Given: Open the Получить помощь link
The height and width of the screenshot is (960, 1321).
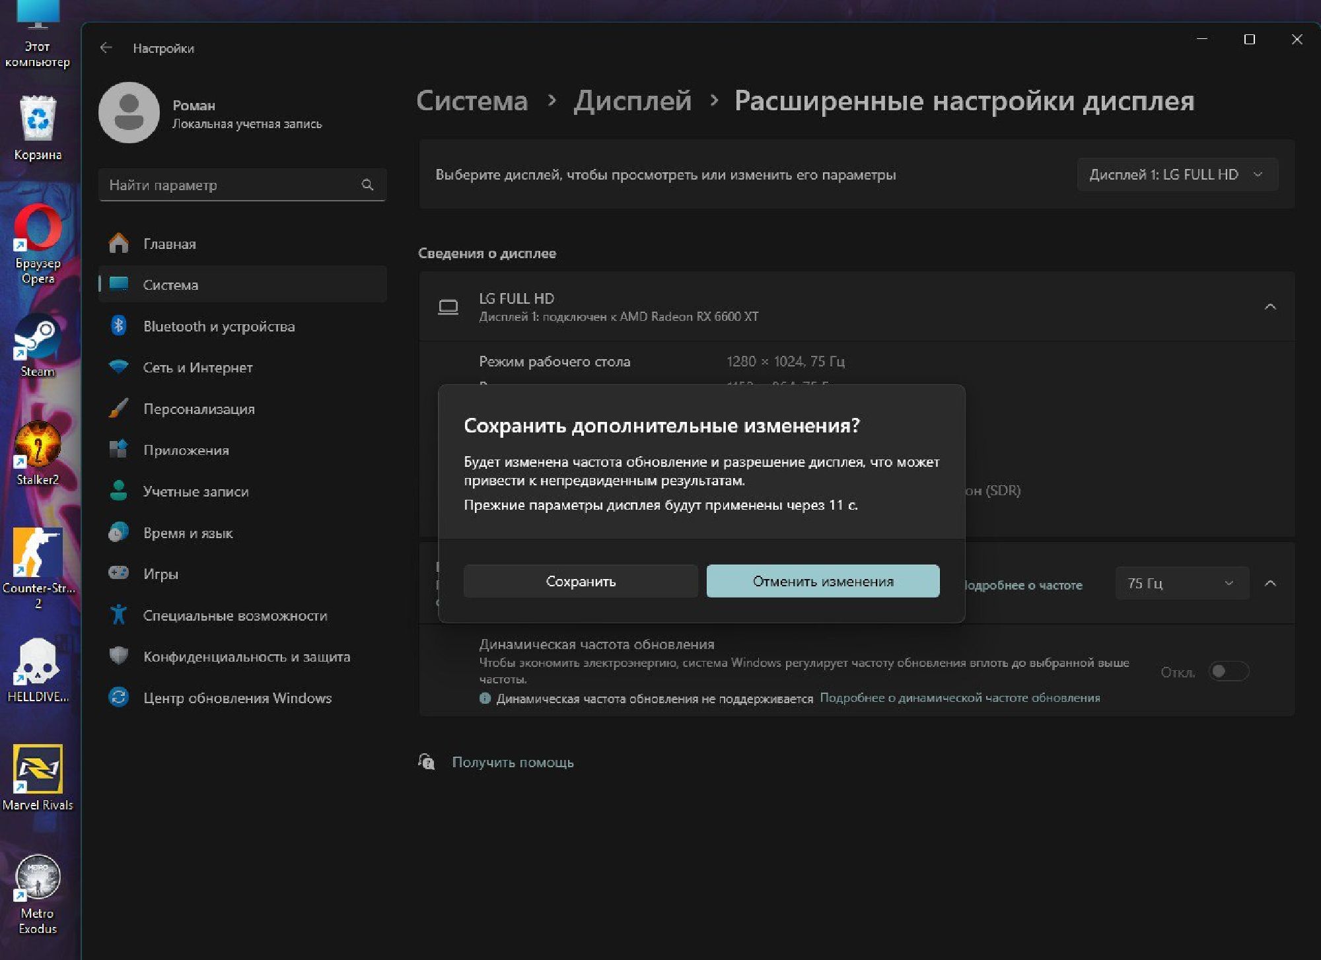Looking at the screenshot, I should [512, 763].
